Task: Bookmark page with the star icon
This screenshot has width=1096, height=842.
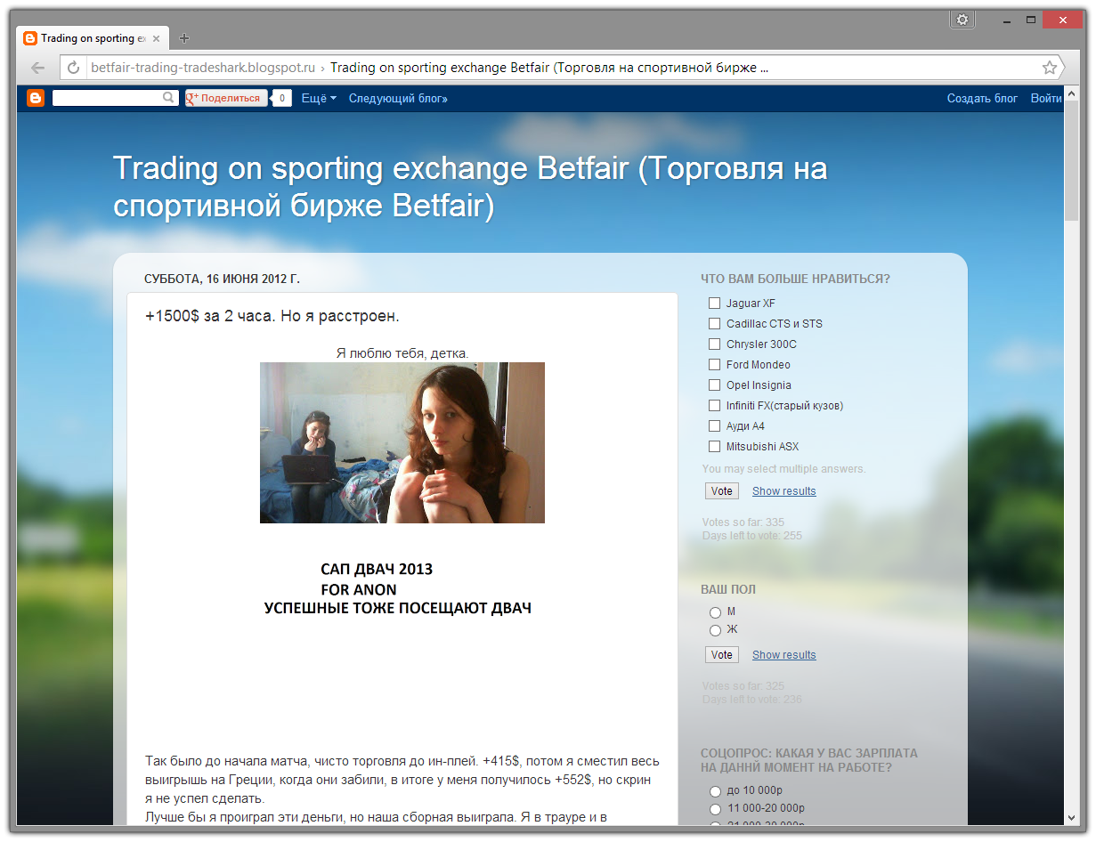Action: click(x=1050, y=68)
